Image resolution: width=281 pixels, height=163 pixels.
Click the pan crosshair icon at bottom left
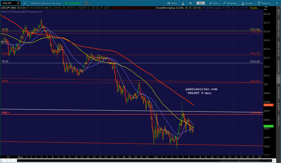tap(2, 161)
